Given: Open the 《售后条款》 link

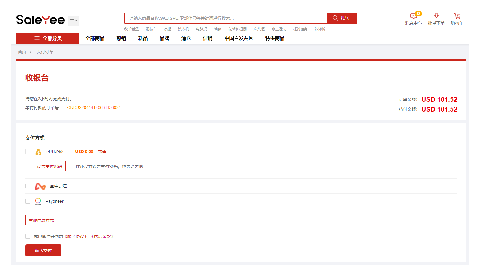Looking at the screenshot, I should [x=102, y=236].
